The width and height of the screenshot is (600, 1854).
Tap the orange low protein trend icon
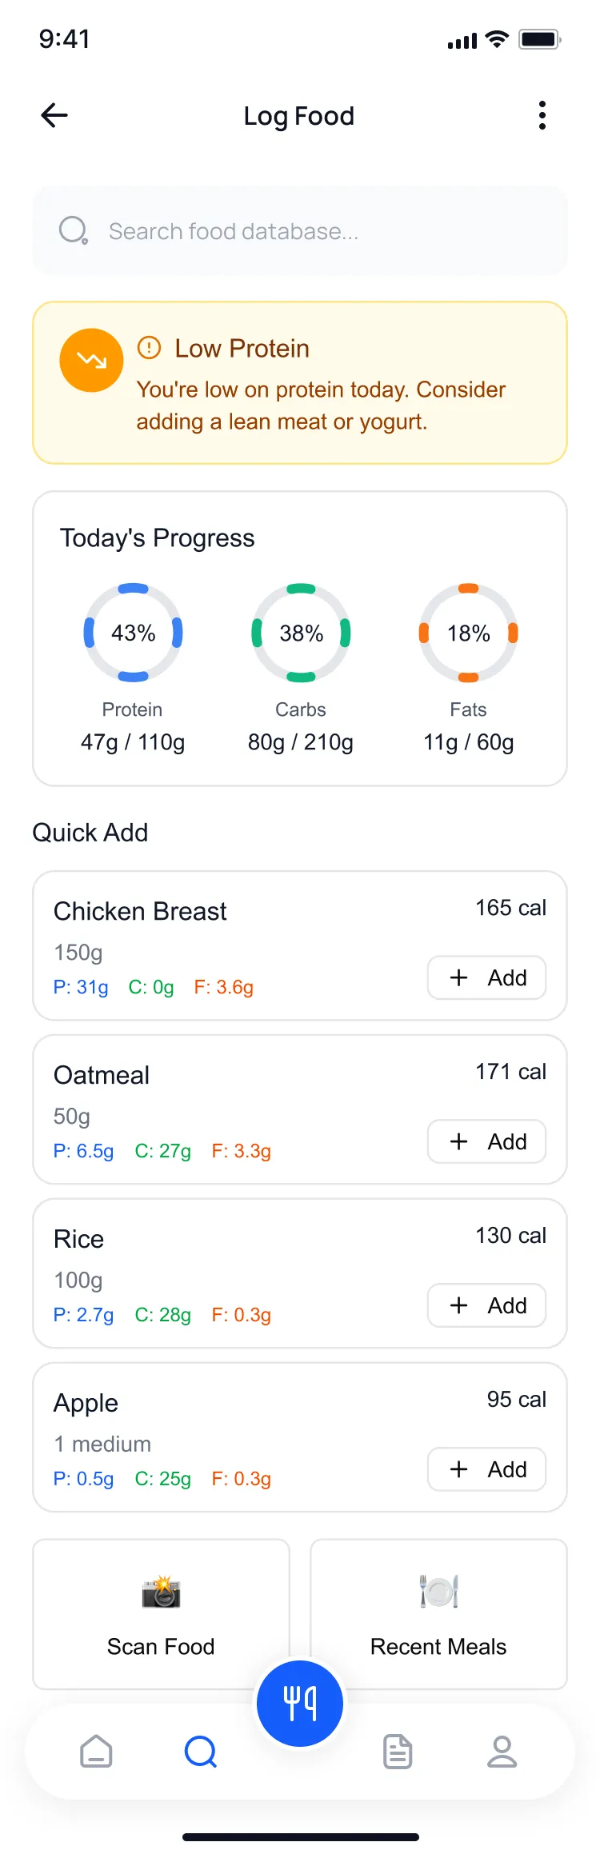pyautogui.click(x=92, y=360)
